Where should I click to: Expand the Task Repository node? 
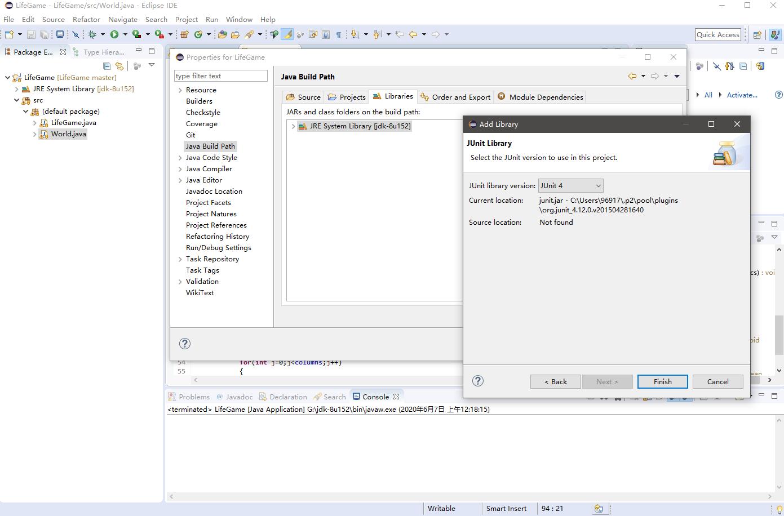180,259
